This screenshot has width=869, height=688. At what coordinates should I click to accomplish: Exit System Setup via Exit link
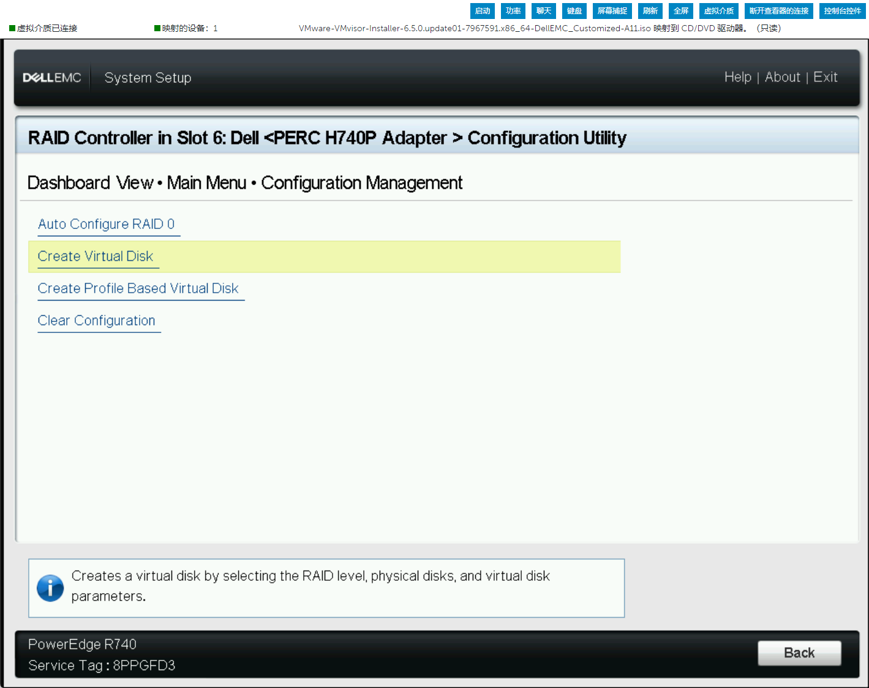point(825,77)
